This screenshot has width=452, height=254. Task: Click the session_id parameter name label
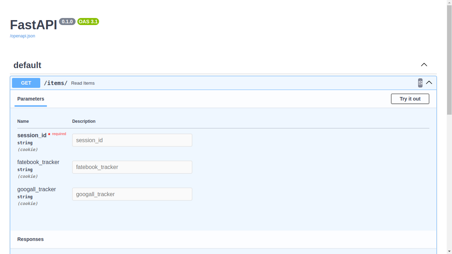pyautogui.click(x=32, y=135)
